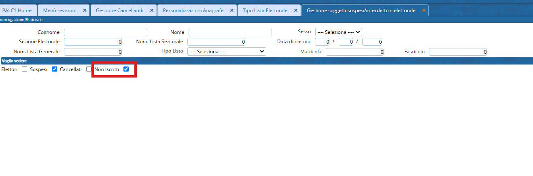This screenshot has width=533, height=176.
Task: Switch to the PALC1 Home tab
Action: 17,10
